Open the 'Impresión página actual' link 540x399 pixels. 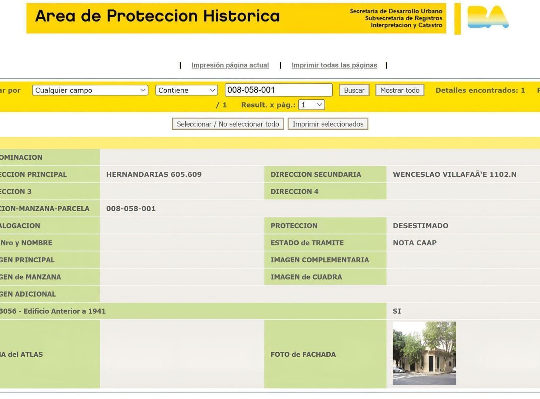click(x=230, y=65)
